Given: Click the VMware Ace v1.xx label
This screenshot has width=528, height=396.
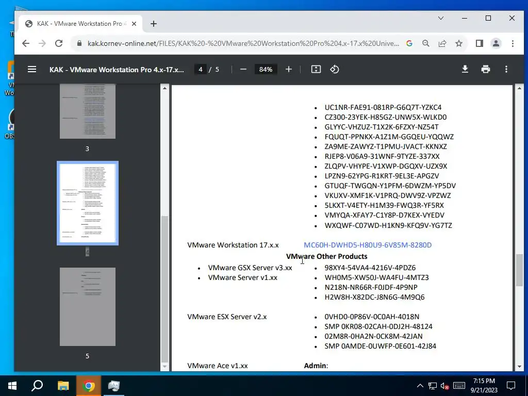Looking at the screenshot, I should coord(218,366).
